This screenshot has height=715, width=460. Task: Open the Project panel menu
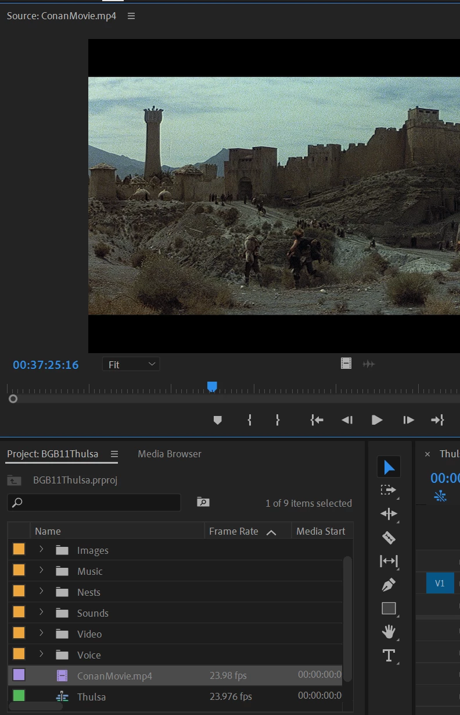pos(114,454)
